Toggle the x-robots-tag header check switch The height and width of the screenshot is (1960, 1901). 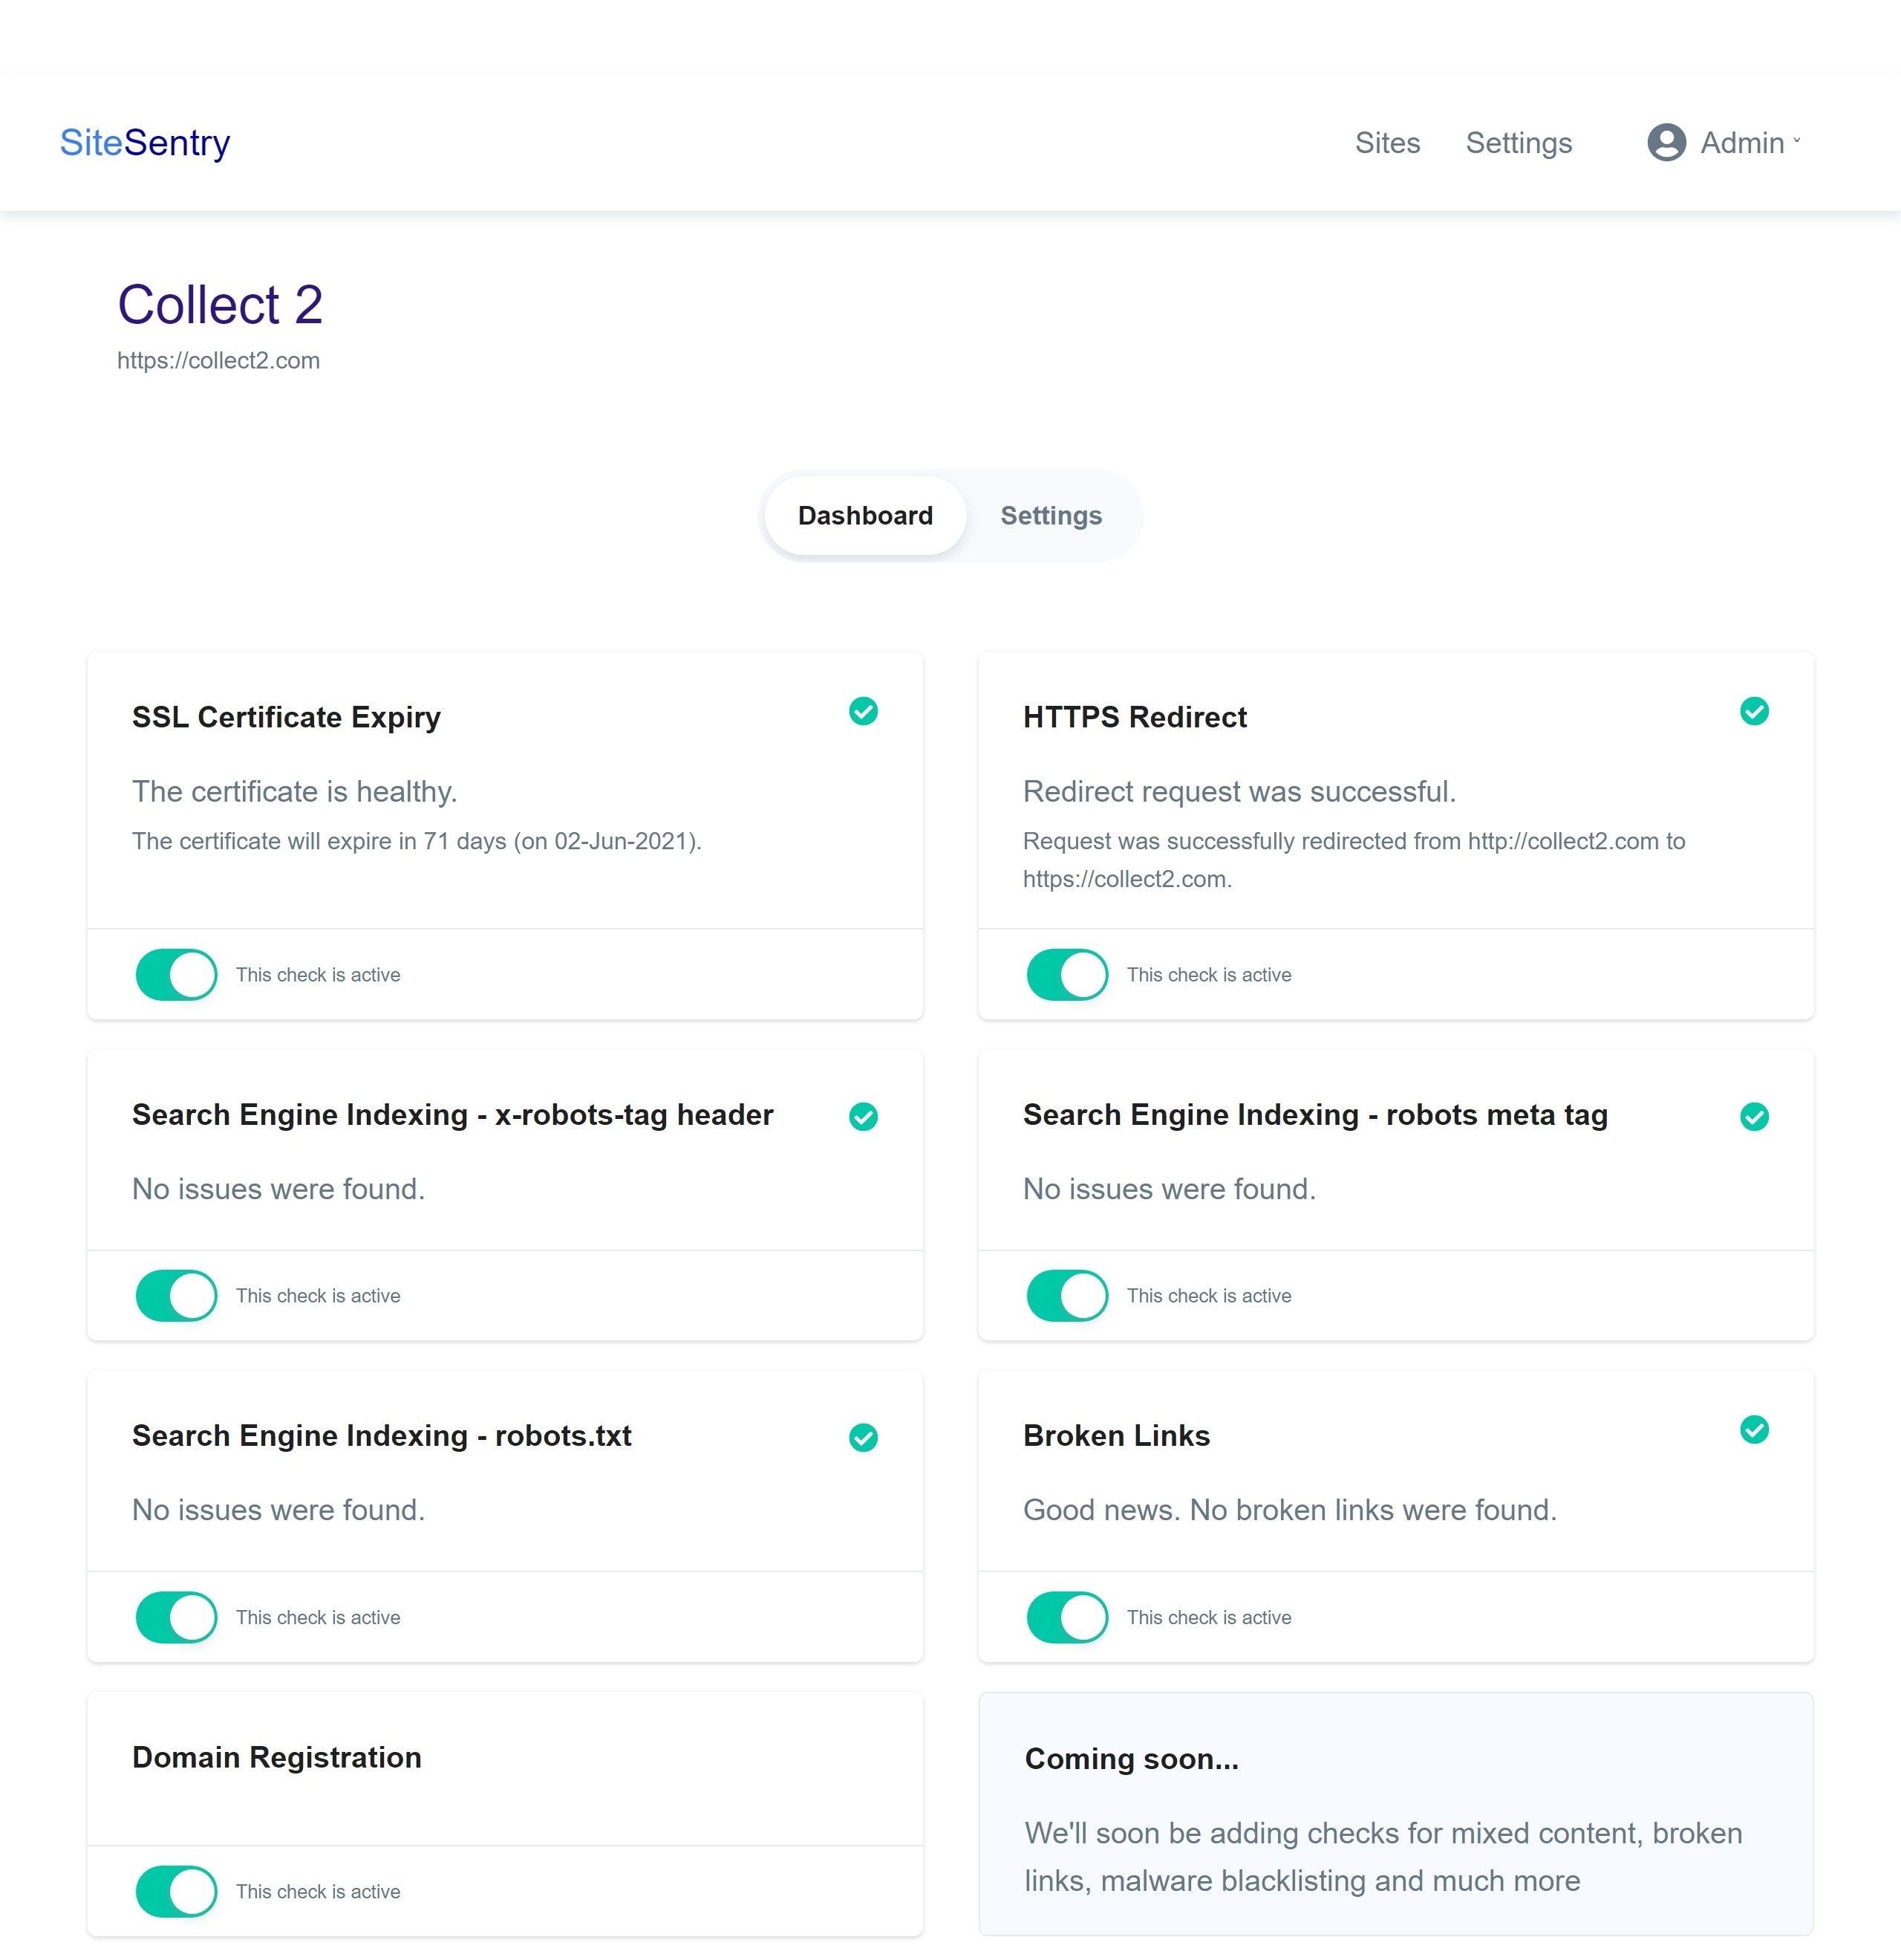[x=176, y=1295]
